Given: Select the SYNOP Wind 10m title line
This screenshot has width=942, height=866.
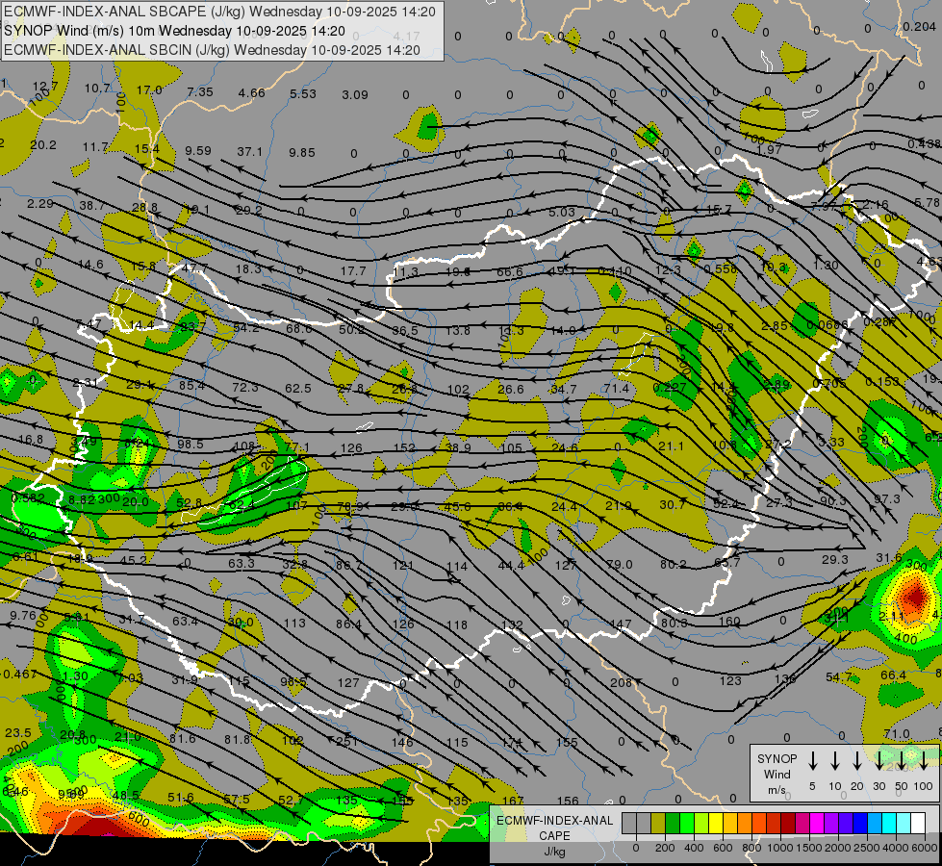Looking at the screenshot, I should [x=174, y=31].
